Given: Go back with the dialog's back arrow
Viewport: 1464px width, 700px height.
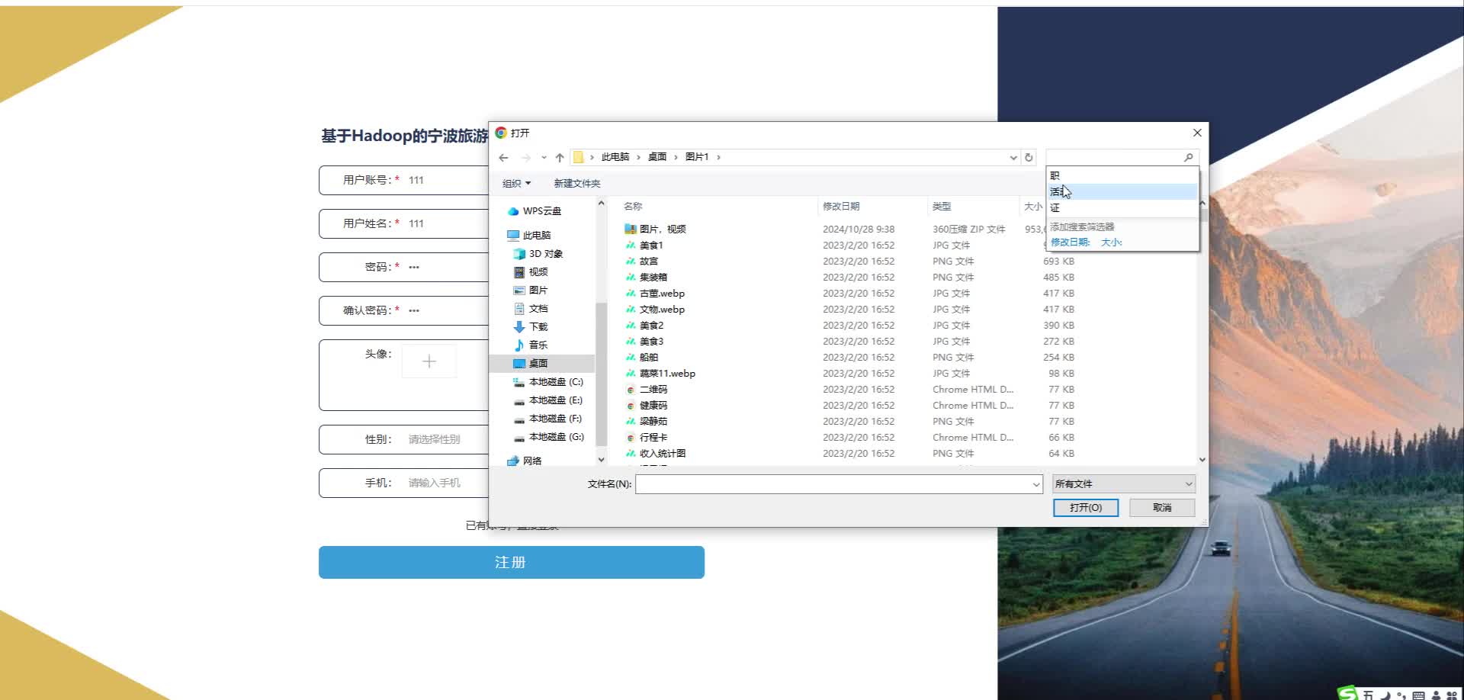Looking at the screenshot, I should [503, 158].
